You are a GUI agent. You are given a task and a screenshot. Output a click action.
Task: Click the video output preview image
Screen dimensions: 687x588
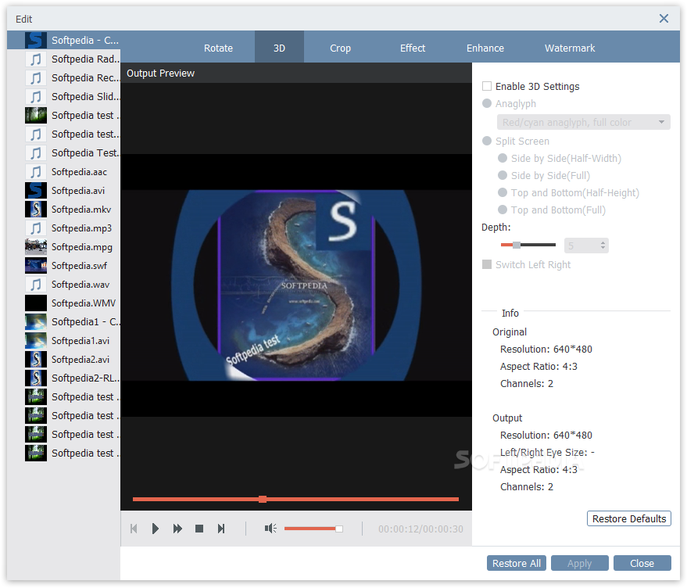[296, 285]
